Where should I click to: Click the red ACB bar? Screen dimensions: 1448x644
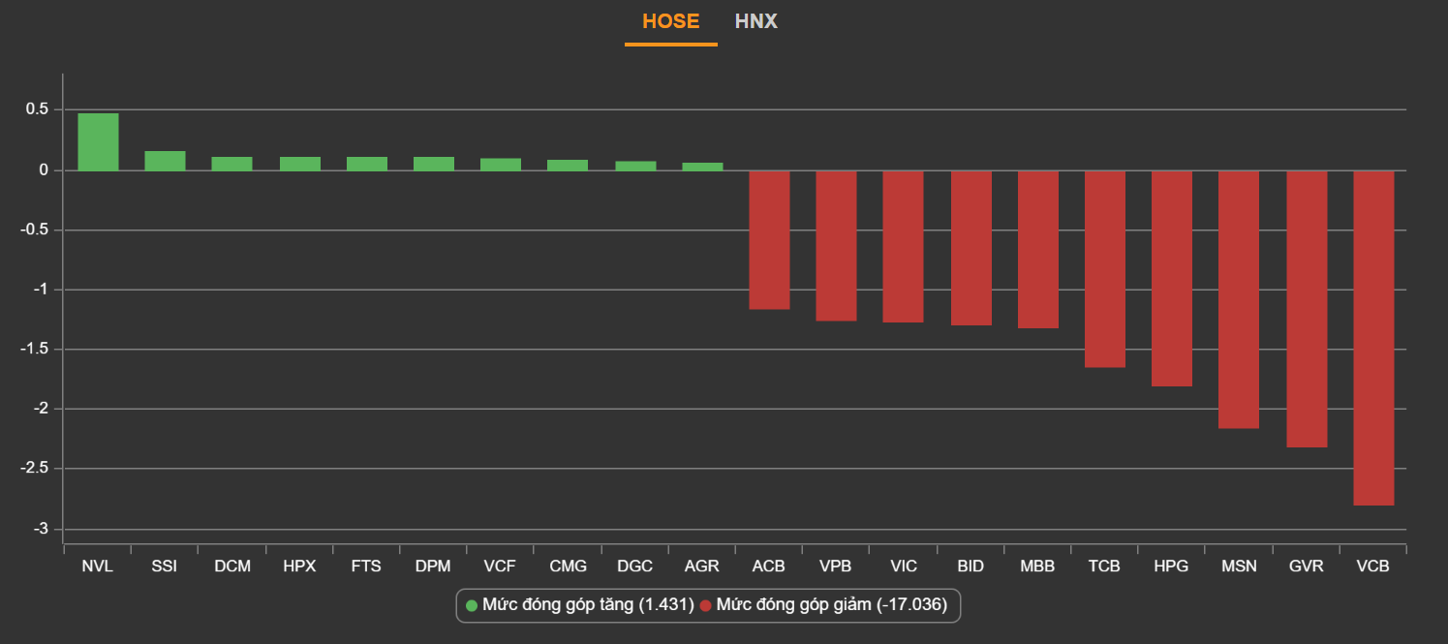pos(769,239)
